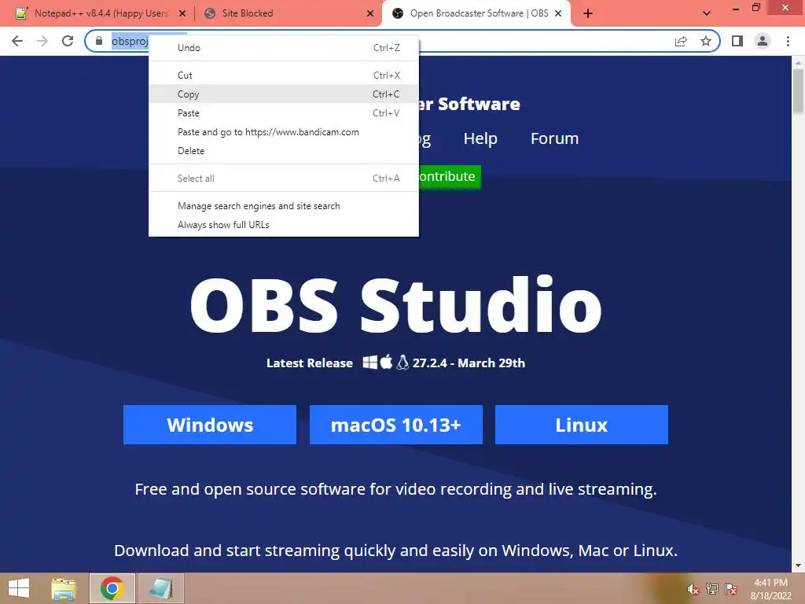
Task: Click the Chrome taskbar icon
Action: [112, 588]
